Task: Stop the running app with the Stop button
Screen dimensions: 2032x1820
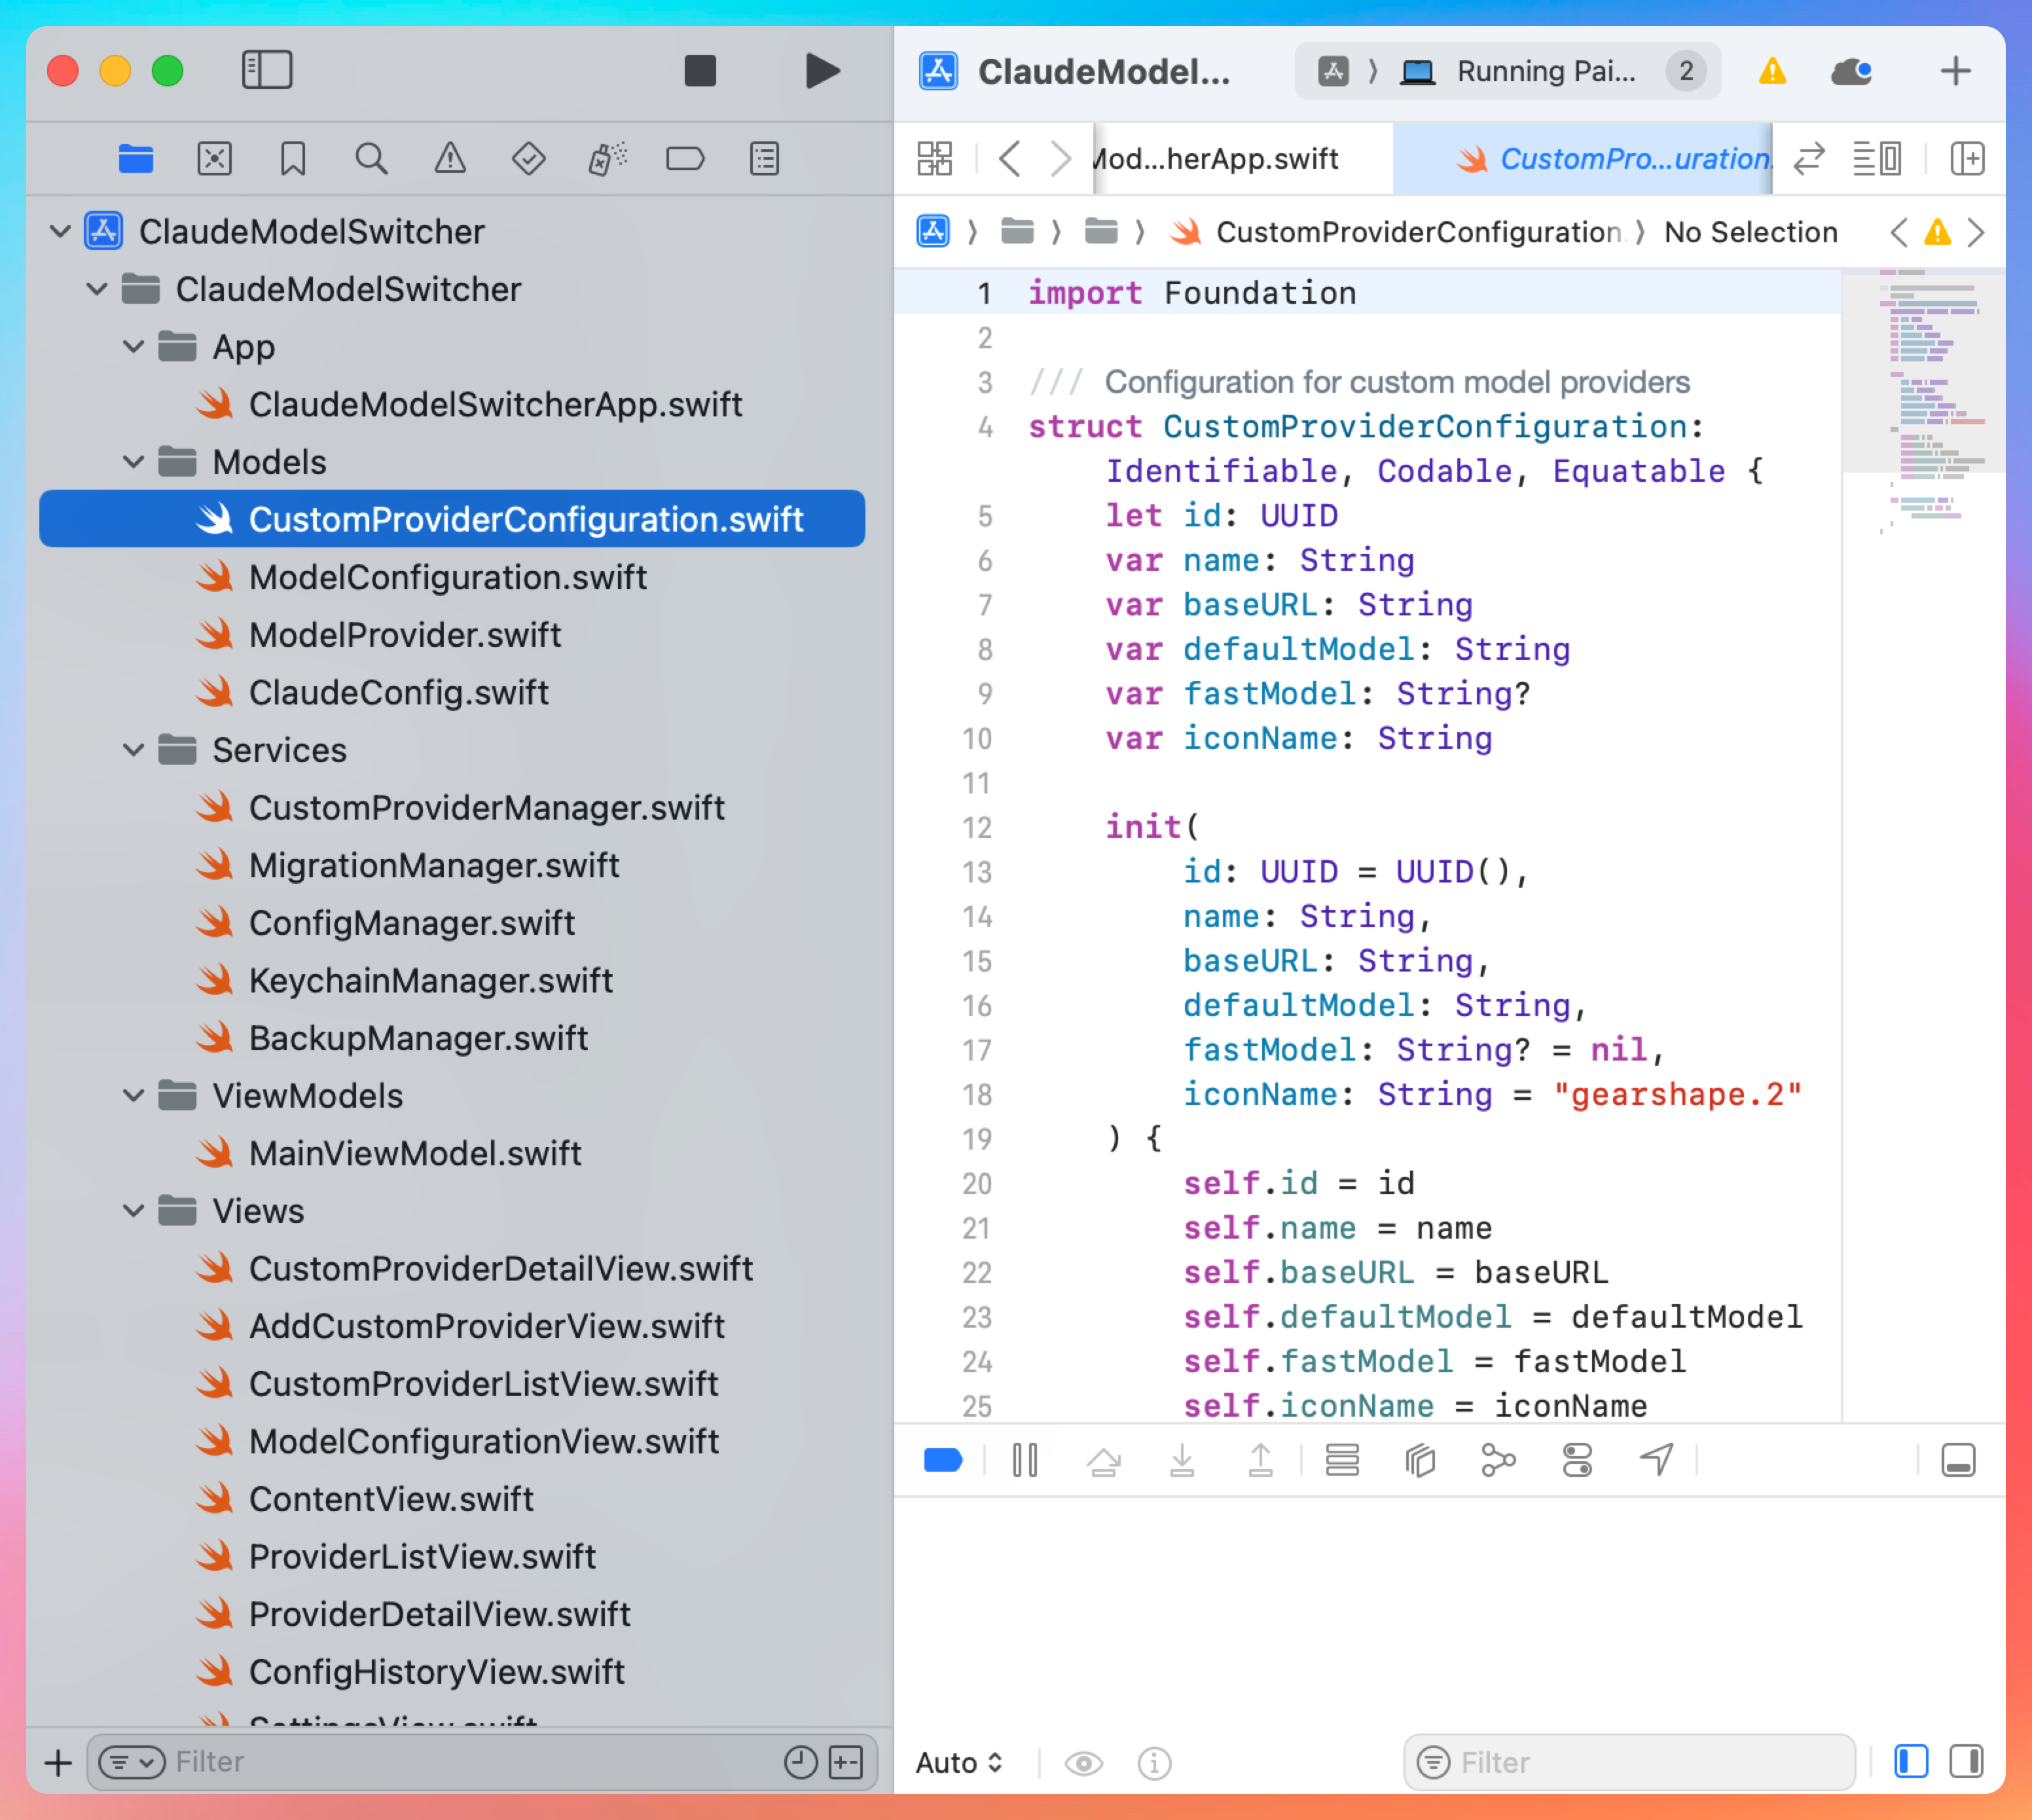Action: click(700, 71)
